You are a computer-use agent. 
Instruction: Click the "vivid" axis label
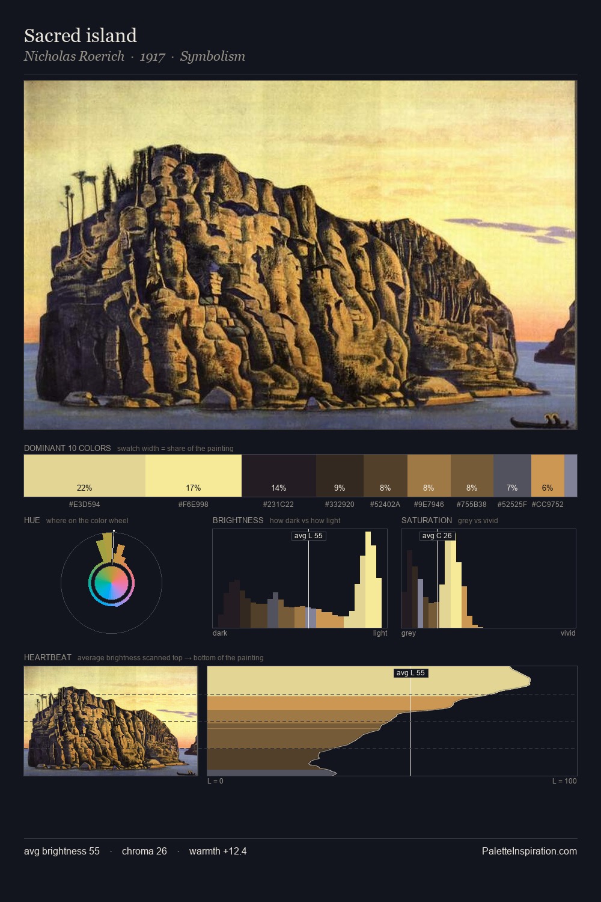point(568,633)
